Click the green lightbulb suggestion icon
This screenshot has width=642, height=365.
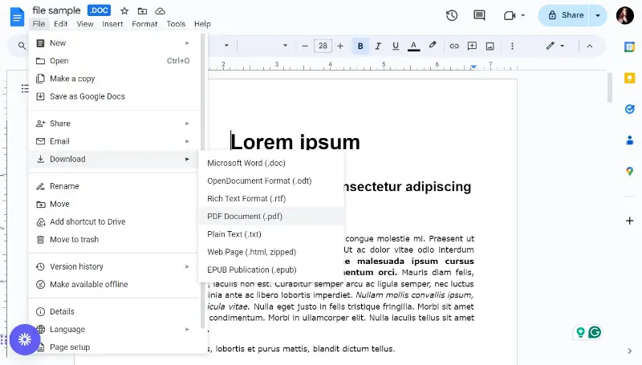click(580, 332)
